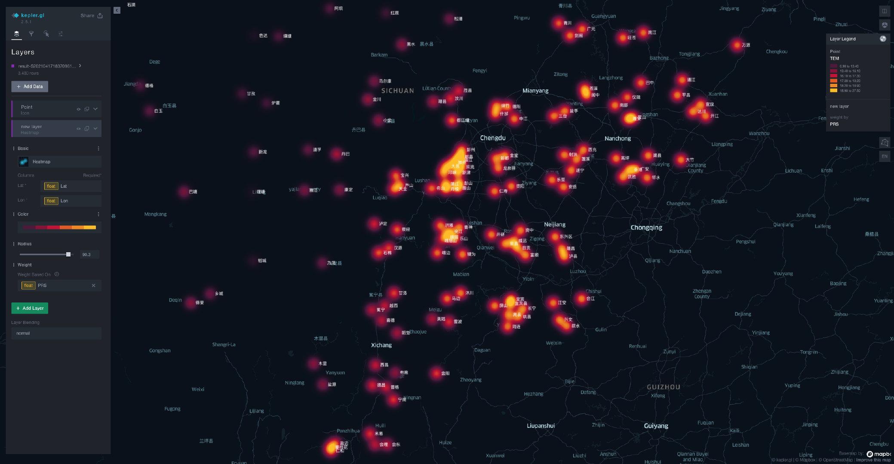This screenshot has width=894, height=464.
Task: Click the Share export icon
Action: [100, 15]
